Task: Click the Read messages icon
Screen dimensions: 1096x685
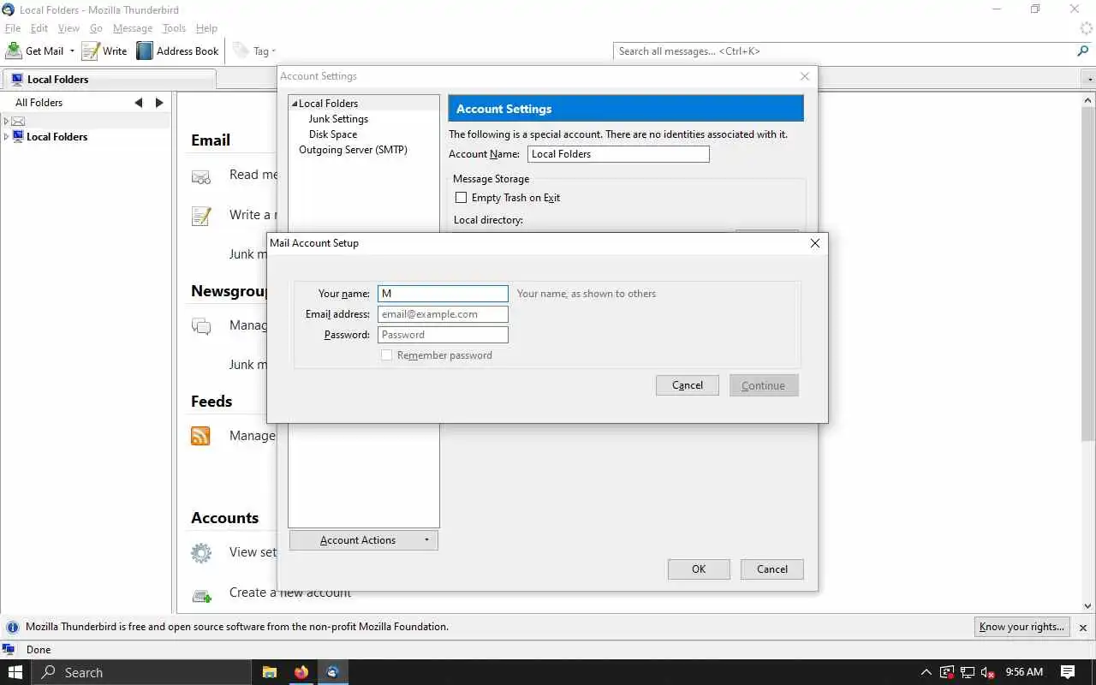Action: click(200, 176)
